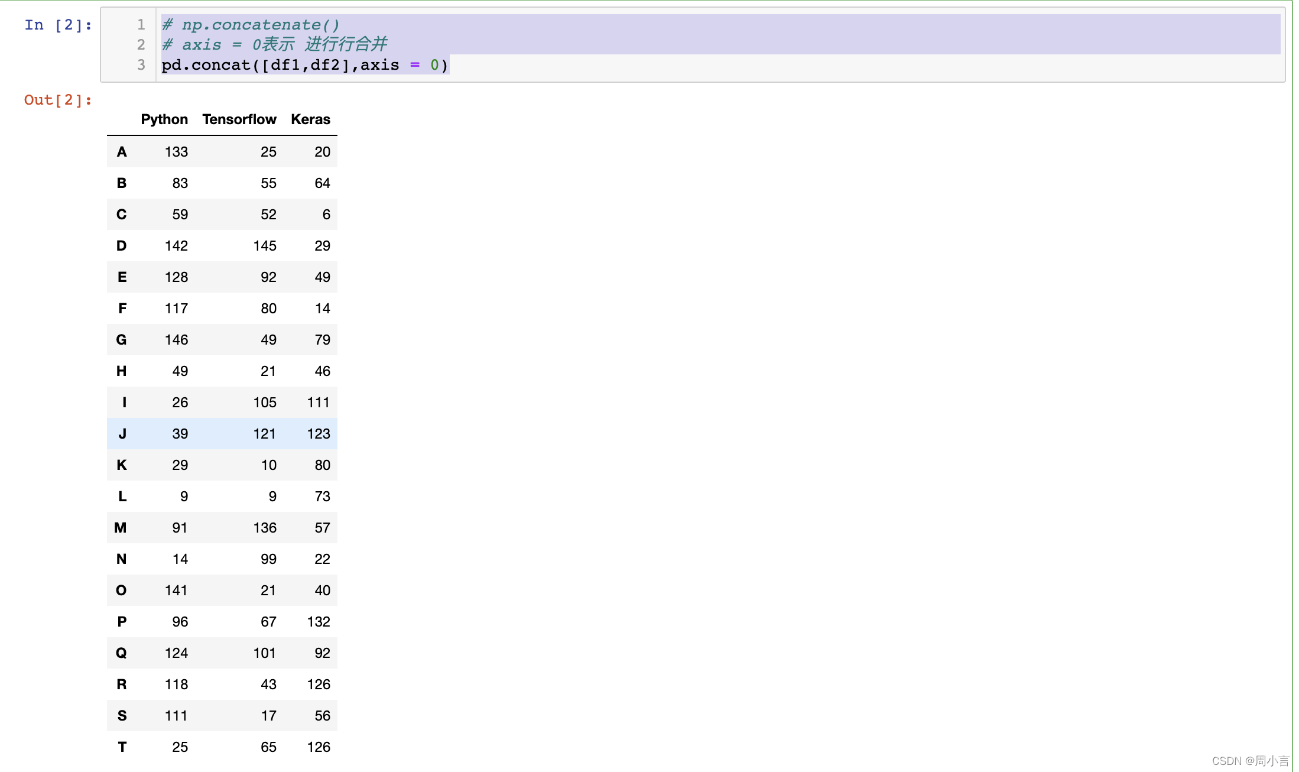Click row index label D
The height and width of the screenshot is (772, 1299).
click(122, 246)
